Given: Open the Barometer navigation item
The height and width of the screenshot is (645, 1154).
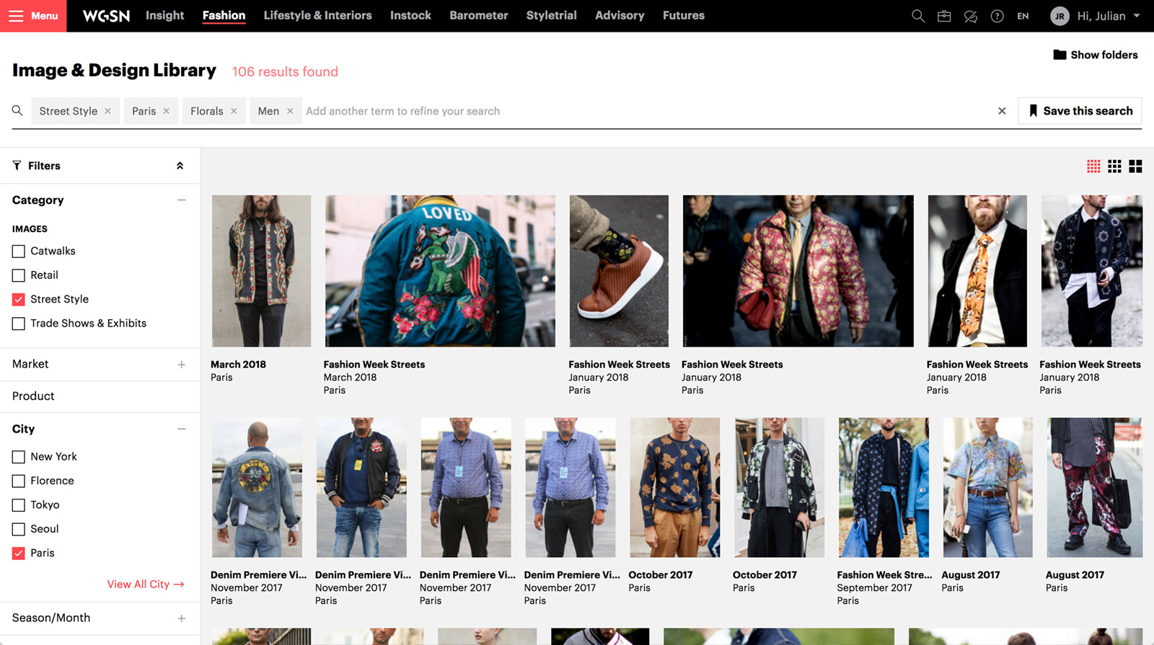Looking at the screenshot, I should (x=478, y=16).
